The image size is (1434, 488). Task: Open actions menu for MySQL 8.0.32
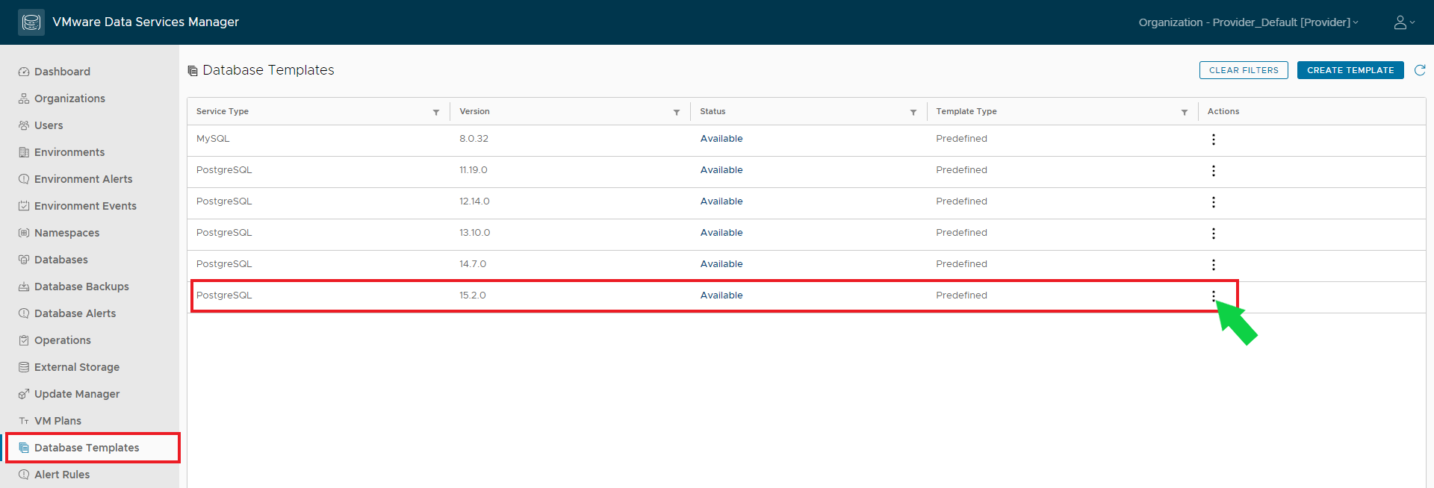(x=1214, y=140)
